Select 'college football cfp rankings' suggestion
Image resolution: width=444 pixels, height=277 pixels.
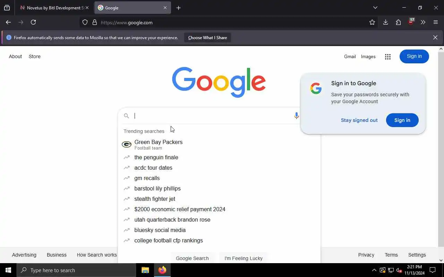[x=219, y=240]
